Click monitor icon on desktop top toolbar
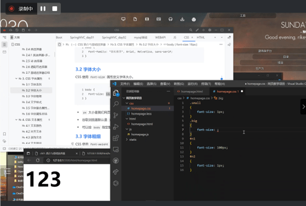306x206 pixels. pos(123,19)
